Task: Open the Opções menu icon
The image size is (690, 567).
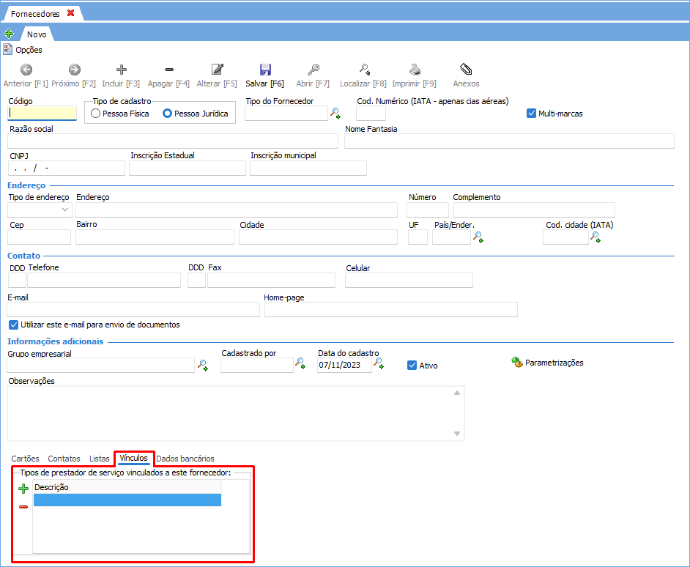Action: [x=7, y=49]
